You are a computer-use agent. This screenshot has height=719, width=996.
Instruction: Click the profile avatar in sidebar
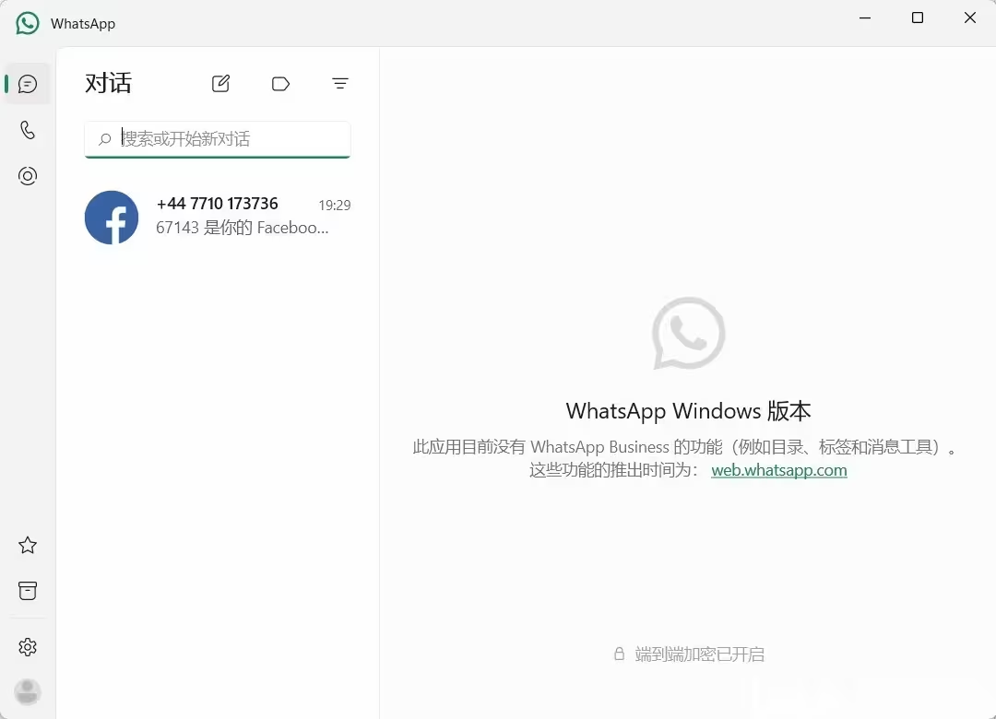pyautogui.click(x=28, y=691)
